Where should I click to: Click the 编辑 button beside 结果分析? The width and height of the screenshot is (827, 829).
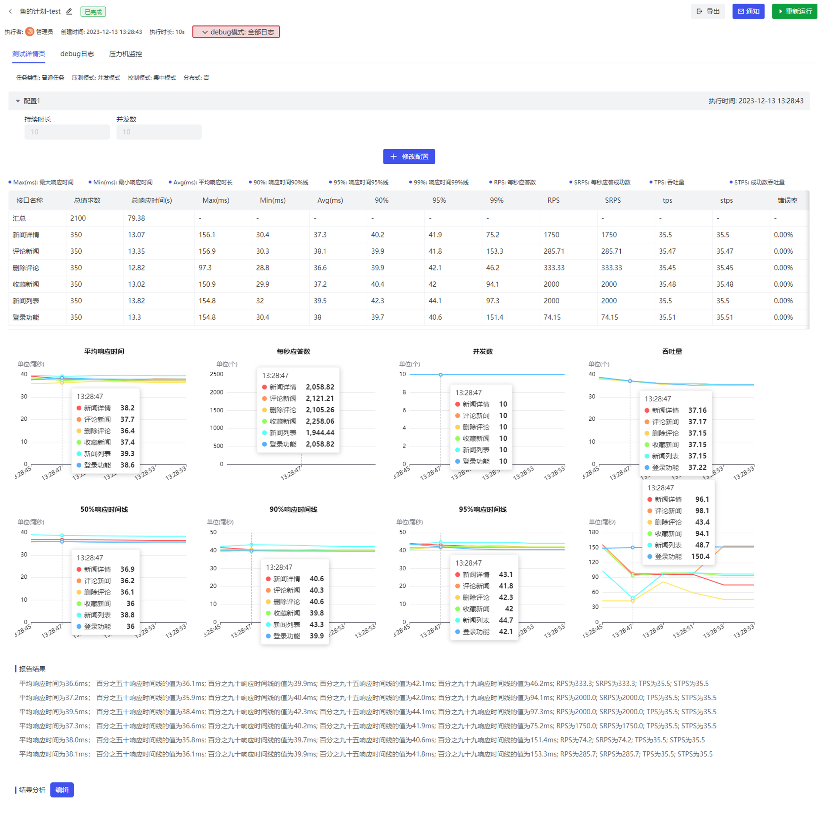point(62,790)
